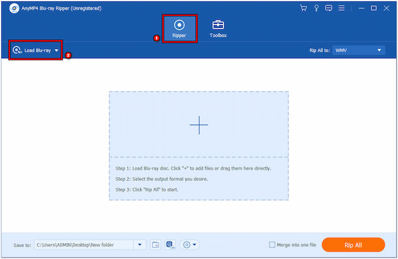Switch to the Toolbox tab
This screenshot has height=259, width=398.
[x=218, y=28]
